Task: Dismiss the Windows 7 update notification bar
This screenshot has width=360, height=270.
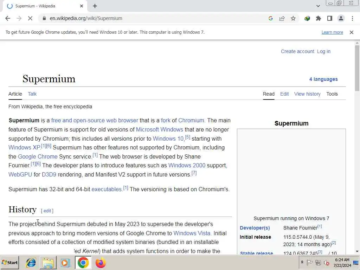Action: [x=352, y=32]
